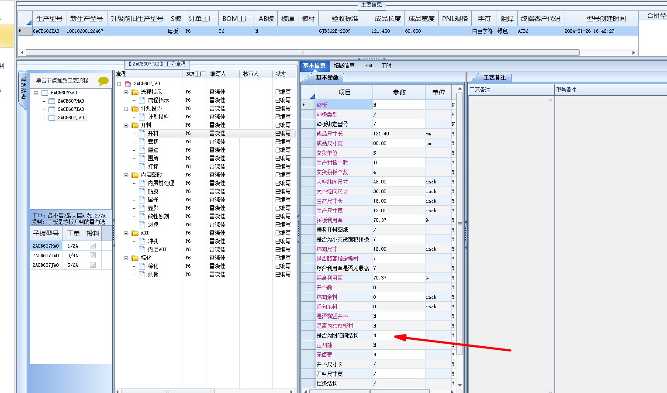The image size is (667, 393).
Task: Click the 生产拼板个数 value 10
Action: click(x=399, y=162)
